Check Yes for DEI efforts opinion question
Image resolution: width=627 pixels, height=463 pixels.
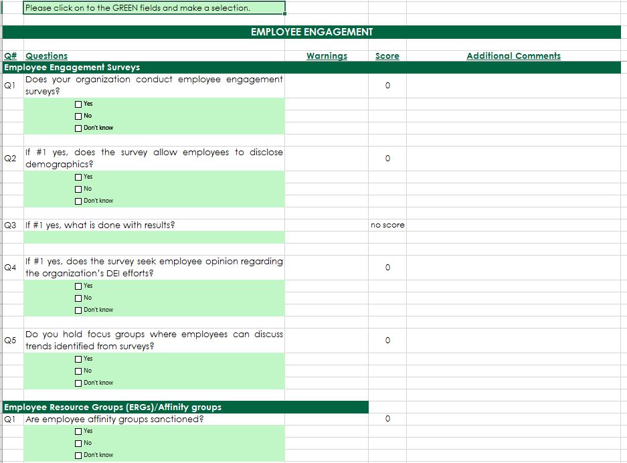pyautogui.click(x=78, y=286)
